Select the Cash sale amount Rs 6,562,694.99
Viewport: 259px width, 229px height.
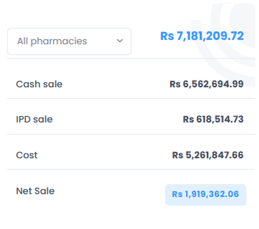click(x=207, y=84)
